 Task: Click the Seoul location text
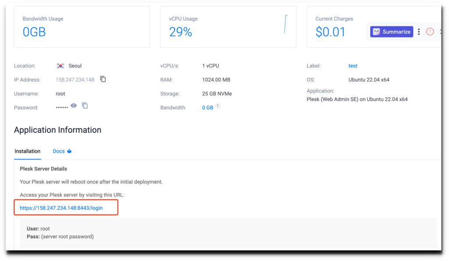coord(75,66)
